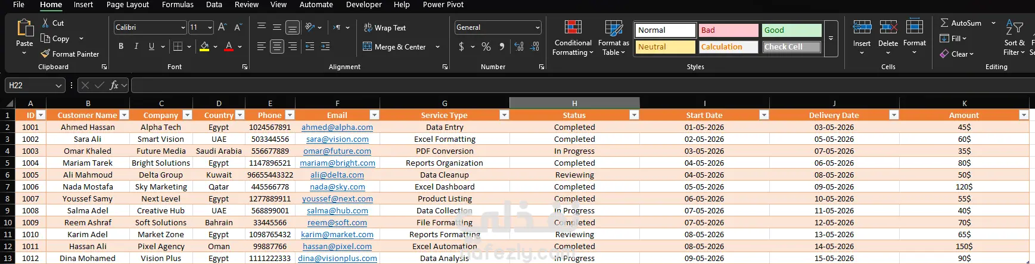
Task: Set Middle Align for cell text
Action: coord(277,27)
